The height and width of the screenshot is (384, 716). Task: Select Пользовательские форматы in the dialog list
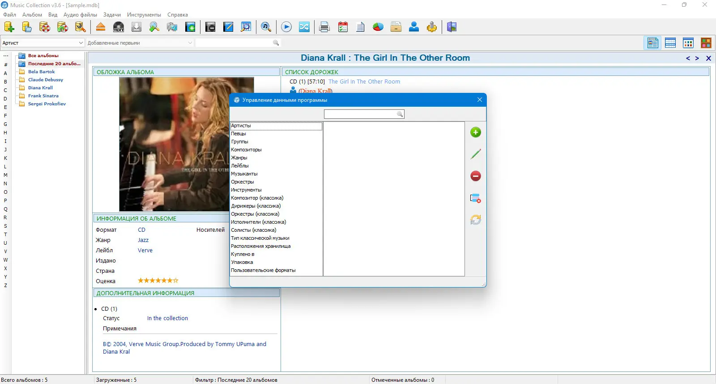(x=276, y=271)
